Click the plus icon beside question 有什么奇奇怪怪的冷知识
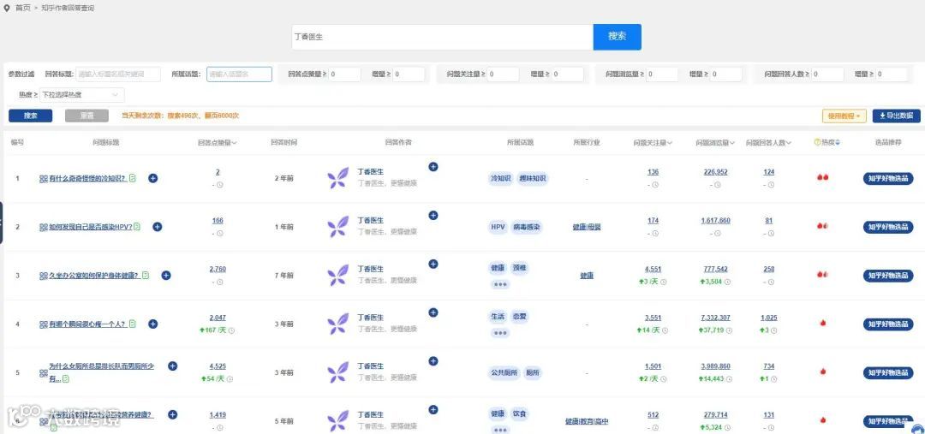The width and height of the screenshot is (925, 434). [x=152, y=178]
